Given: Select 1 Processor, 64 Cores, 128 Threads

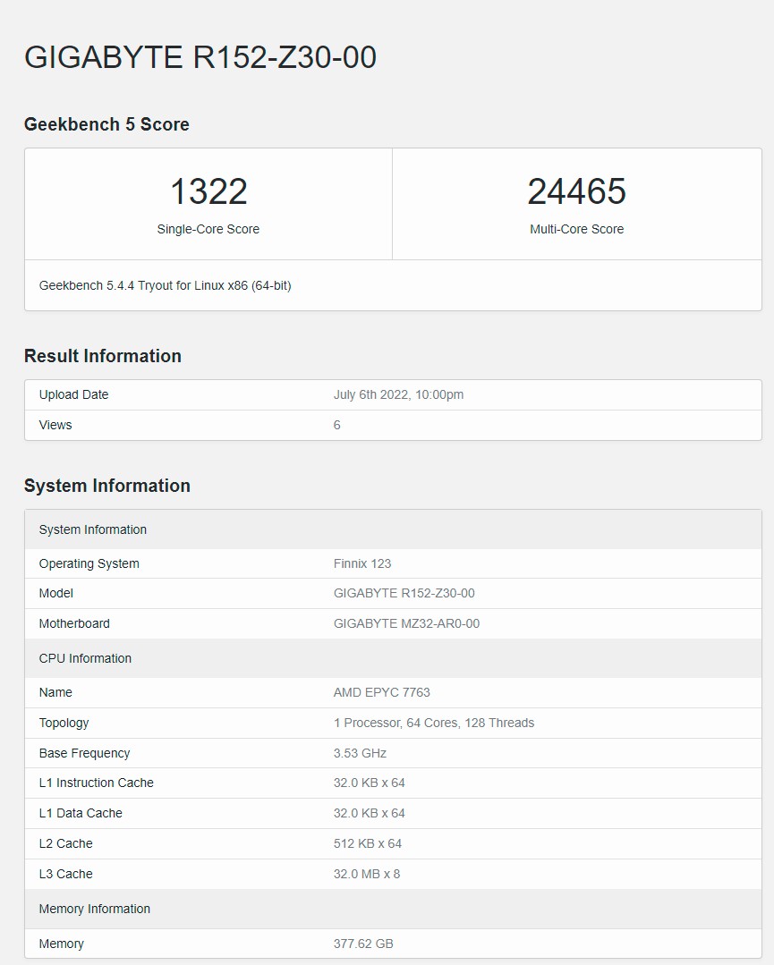Looking at the screenshot, I should pos(434,723).
